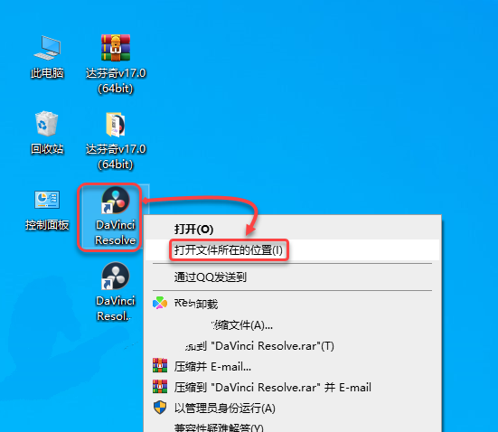The width and height of the screenshot is (498, 432).
Task: Select the 控制面板 control panel icon
Action: 47,210
